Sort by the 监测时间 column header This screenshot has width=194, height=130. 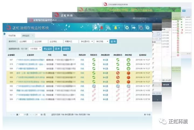[x=143, y=55]
